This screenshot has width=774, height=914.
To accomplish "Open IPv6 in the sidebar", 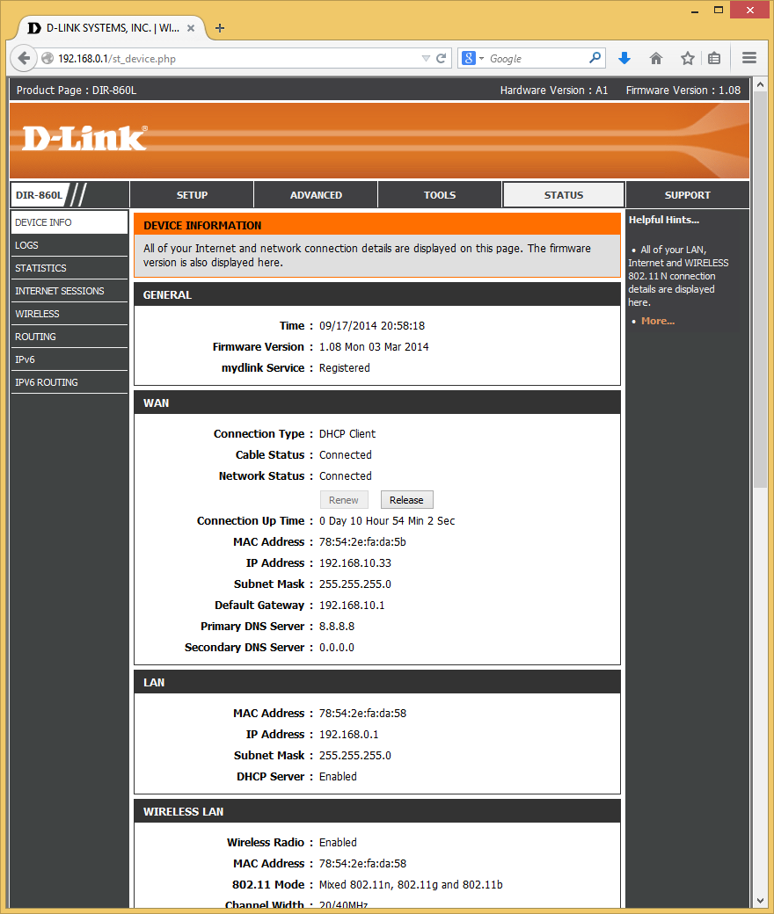I will 69,359.
